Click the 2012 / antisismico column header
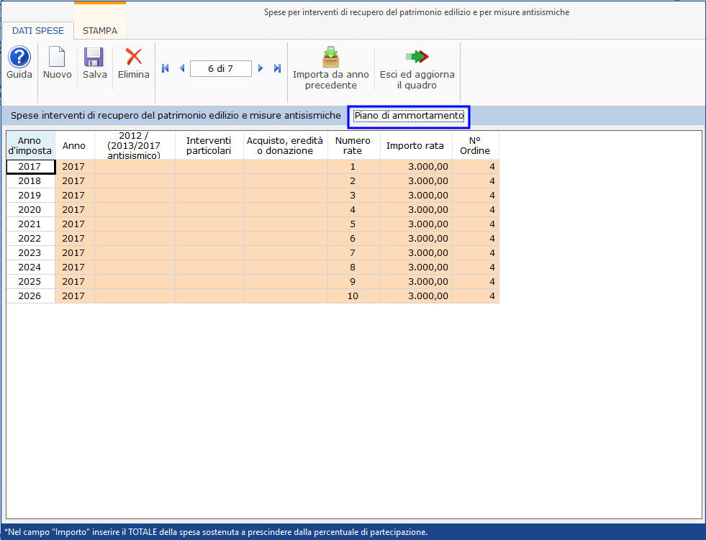Image resolution: width=706 pixels, height=540 pixels. point(134,145)
